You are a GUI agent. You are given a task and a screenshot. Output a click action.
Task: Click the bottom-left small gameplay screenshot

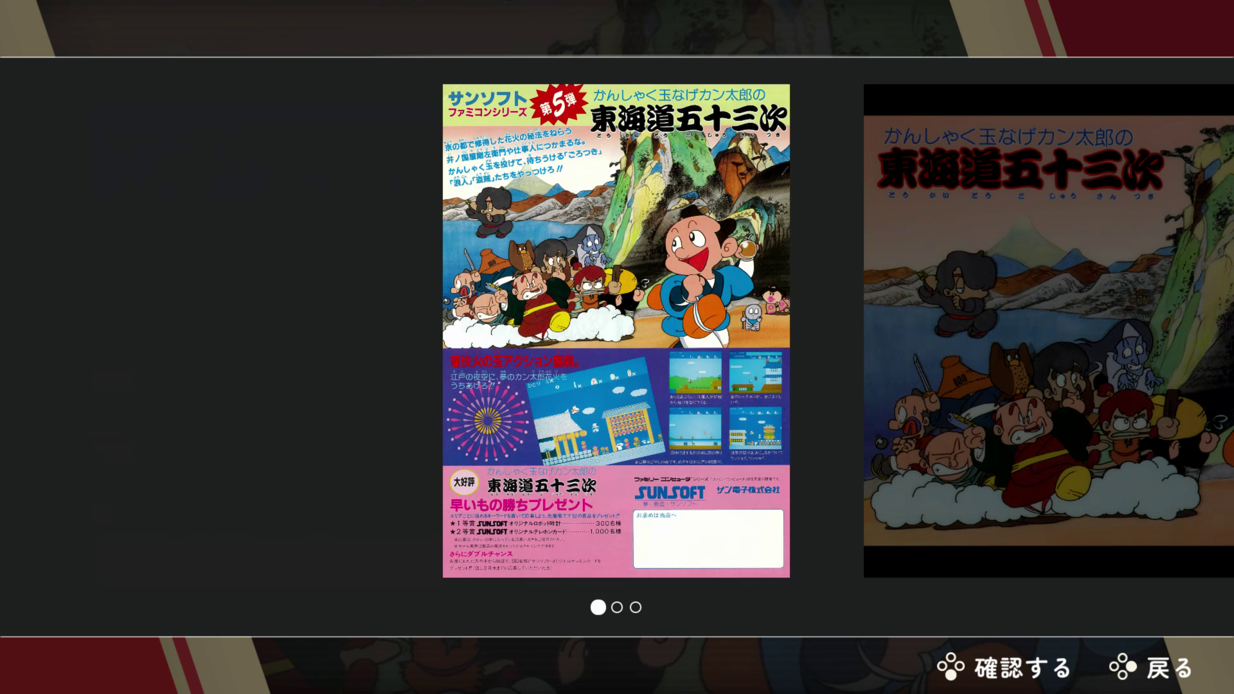pyautogui.click(x=695, y=429)
